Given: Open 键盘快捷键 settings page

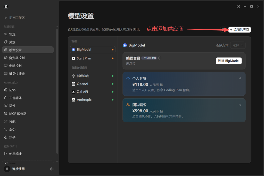Looking at the screenshot, I should [x=28, y=73].
